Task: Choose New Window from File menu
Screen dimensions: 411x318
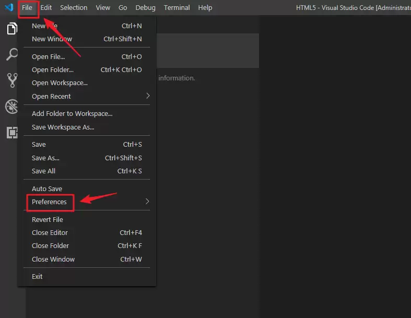Action: tap(52, 39)
